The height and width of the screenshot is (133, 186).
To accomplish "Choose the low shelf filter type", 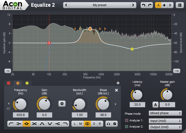I will click(19, 124).
